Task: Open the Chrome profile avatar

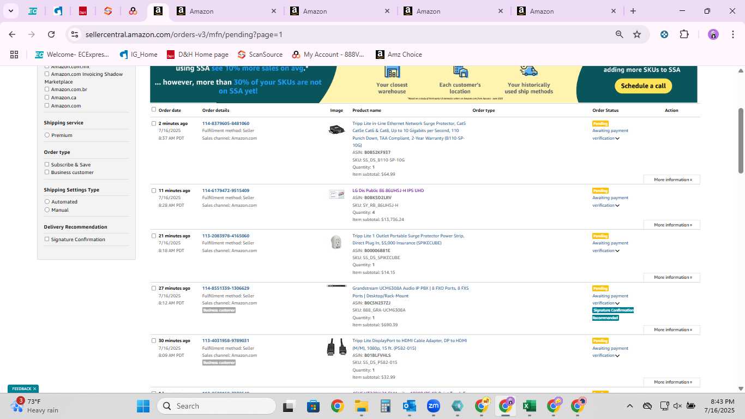Action: click(x=713, y=34)
